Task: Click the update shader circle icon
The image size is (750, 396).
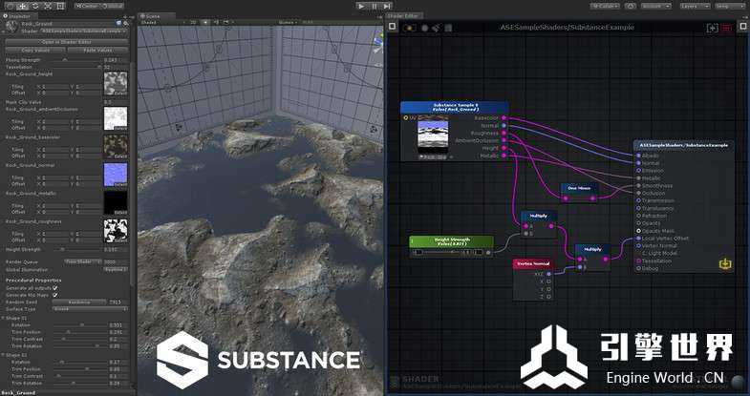Action: (x=425, y=29)
